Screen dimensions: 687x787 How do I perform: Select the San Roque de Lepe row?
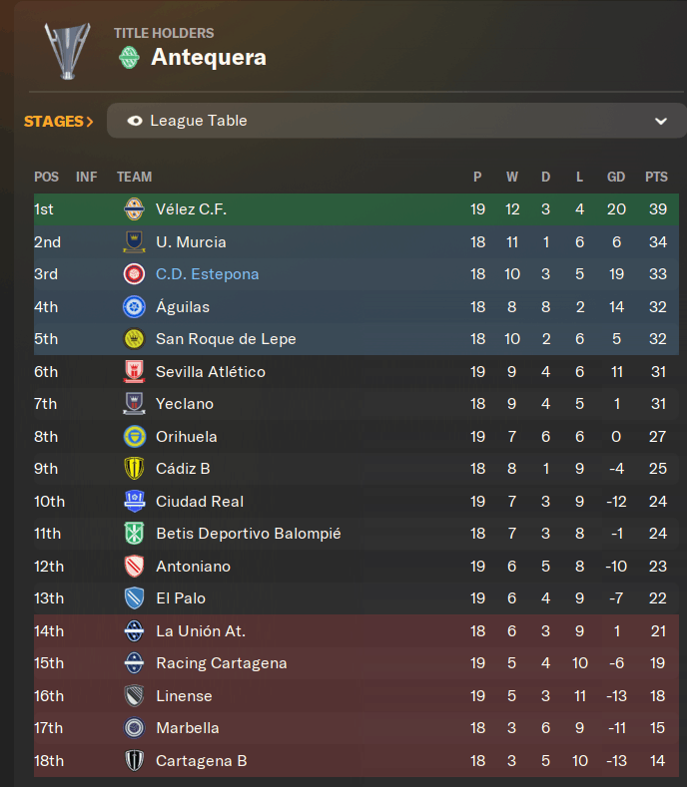pos(356,339)
